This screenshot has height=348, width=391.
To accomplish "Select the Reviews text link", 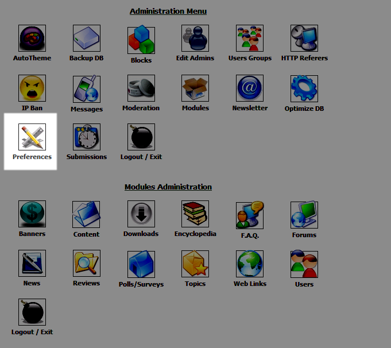I will [x=87, y=283].
